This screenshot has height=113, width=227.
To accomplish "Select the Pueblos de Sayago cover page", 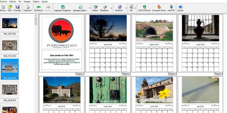I will click(x=62, y=43).
